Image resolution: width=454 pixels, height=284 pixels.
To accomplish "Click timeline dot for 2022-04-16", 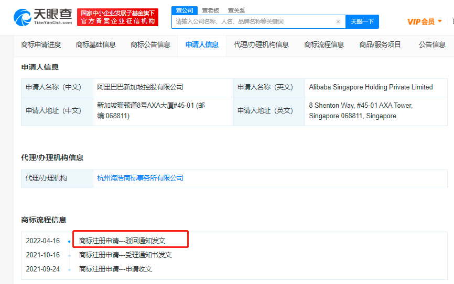I will (69, 241).
